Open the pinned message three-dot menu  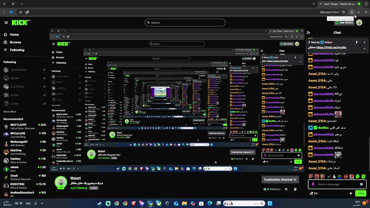[x=364, y=42]
